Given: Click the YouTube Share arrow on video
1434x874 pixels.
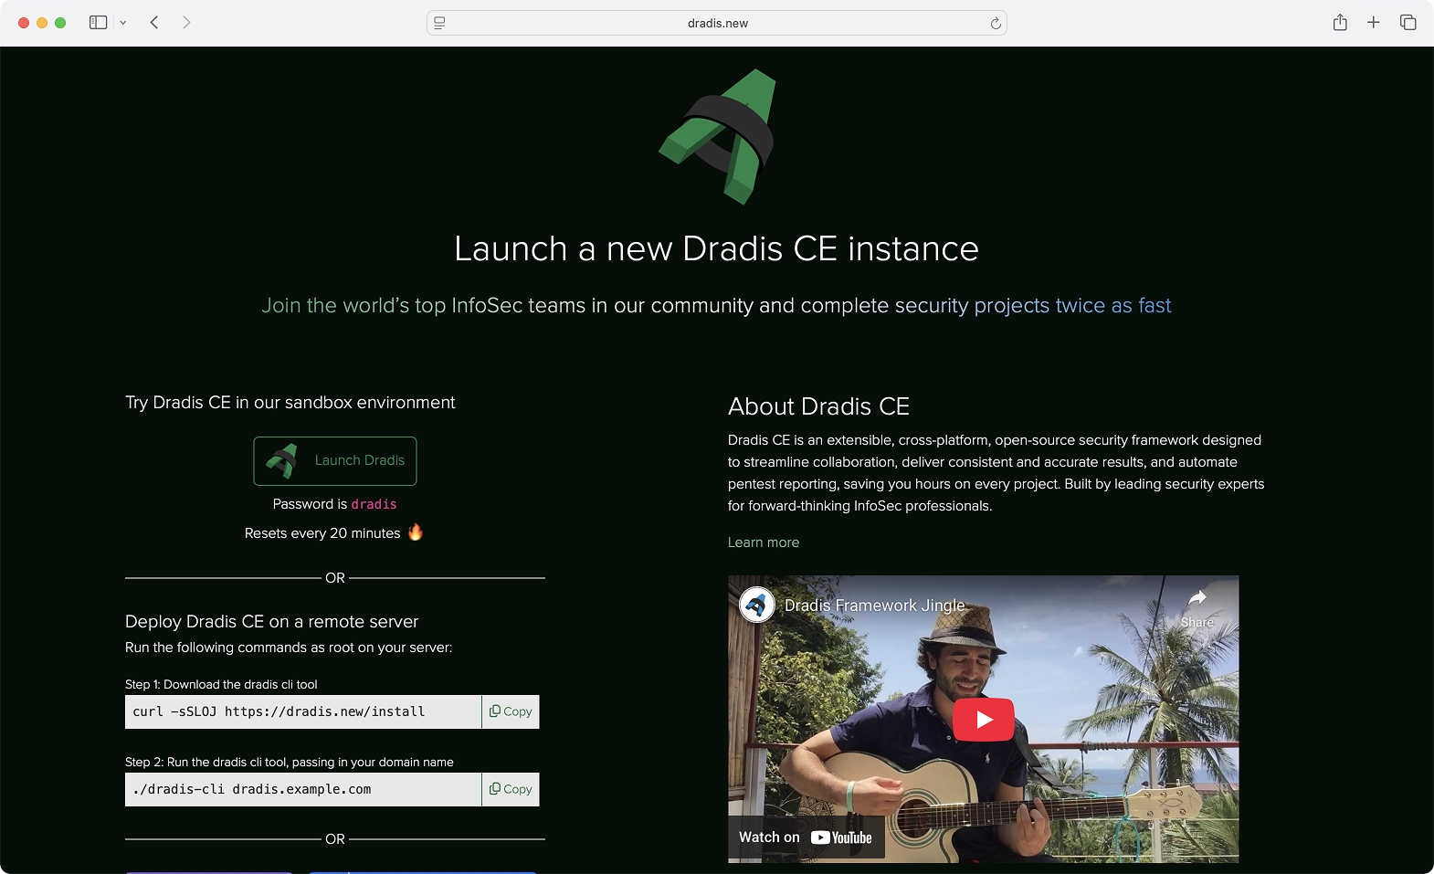Looking at the screenshot, I should (x=1197, y=606).
